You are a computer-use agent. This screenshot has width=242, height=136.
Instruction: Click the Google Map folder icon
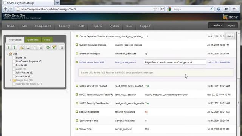point(14,80)
